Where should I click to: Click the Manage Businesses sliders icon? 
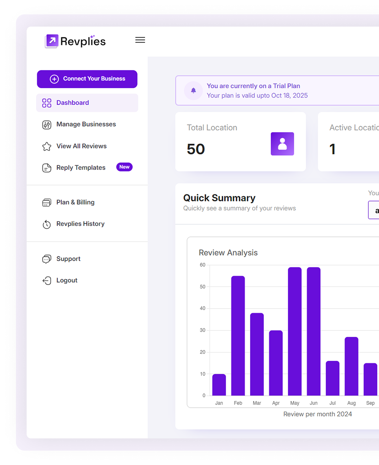47,124
